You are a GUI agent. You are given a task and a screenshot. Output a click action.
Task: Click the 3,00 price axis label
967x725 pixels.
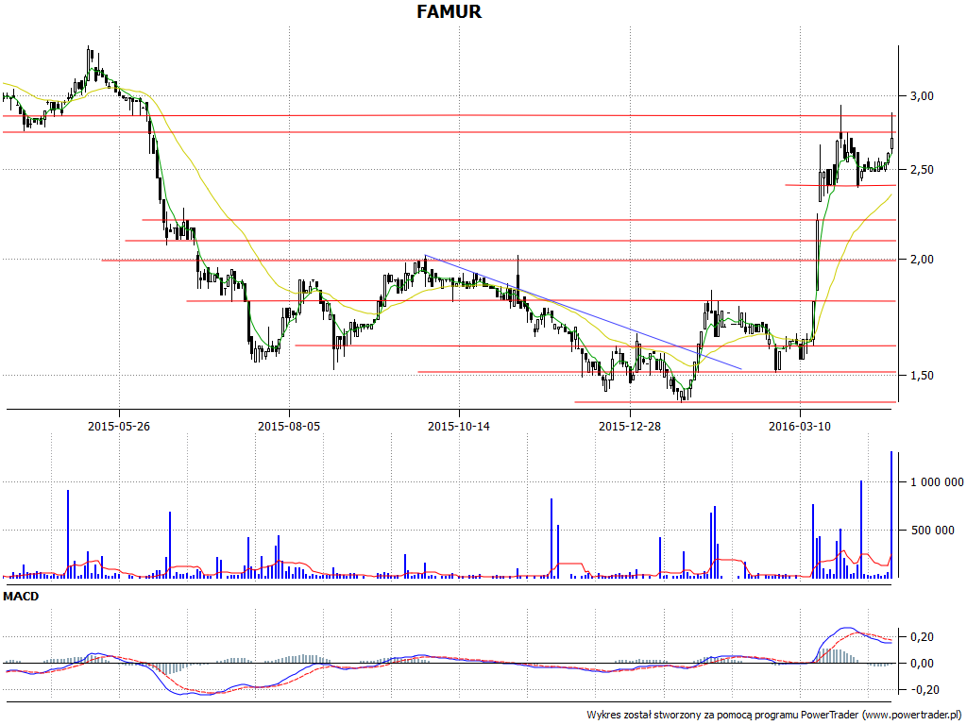(x=922, y=95)
